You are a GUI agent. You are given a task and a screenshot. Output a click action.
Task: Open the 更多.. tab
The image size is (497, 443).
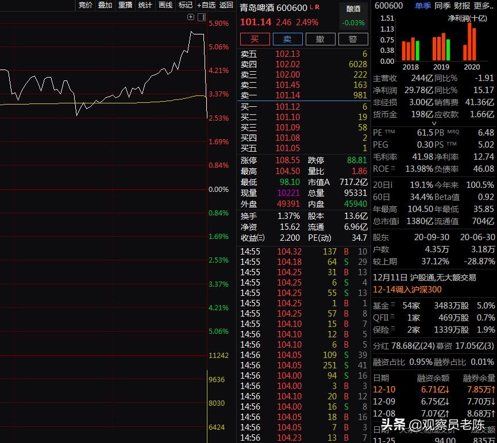(483, 6)
